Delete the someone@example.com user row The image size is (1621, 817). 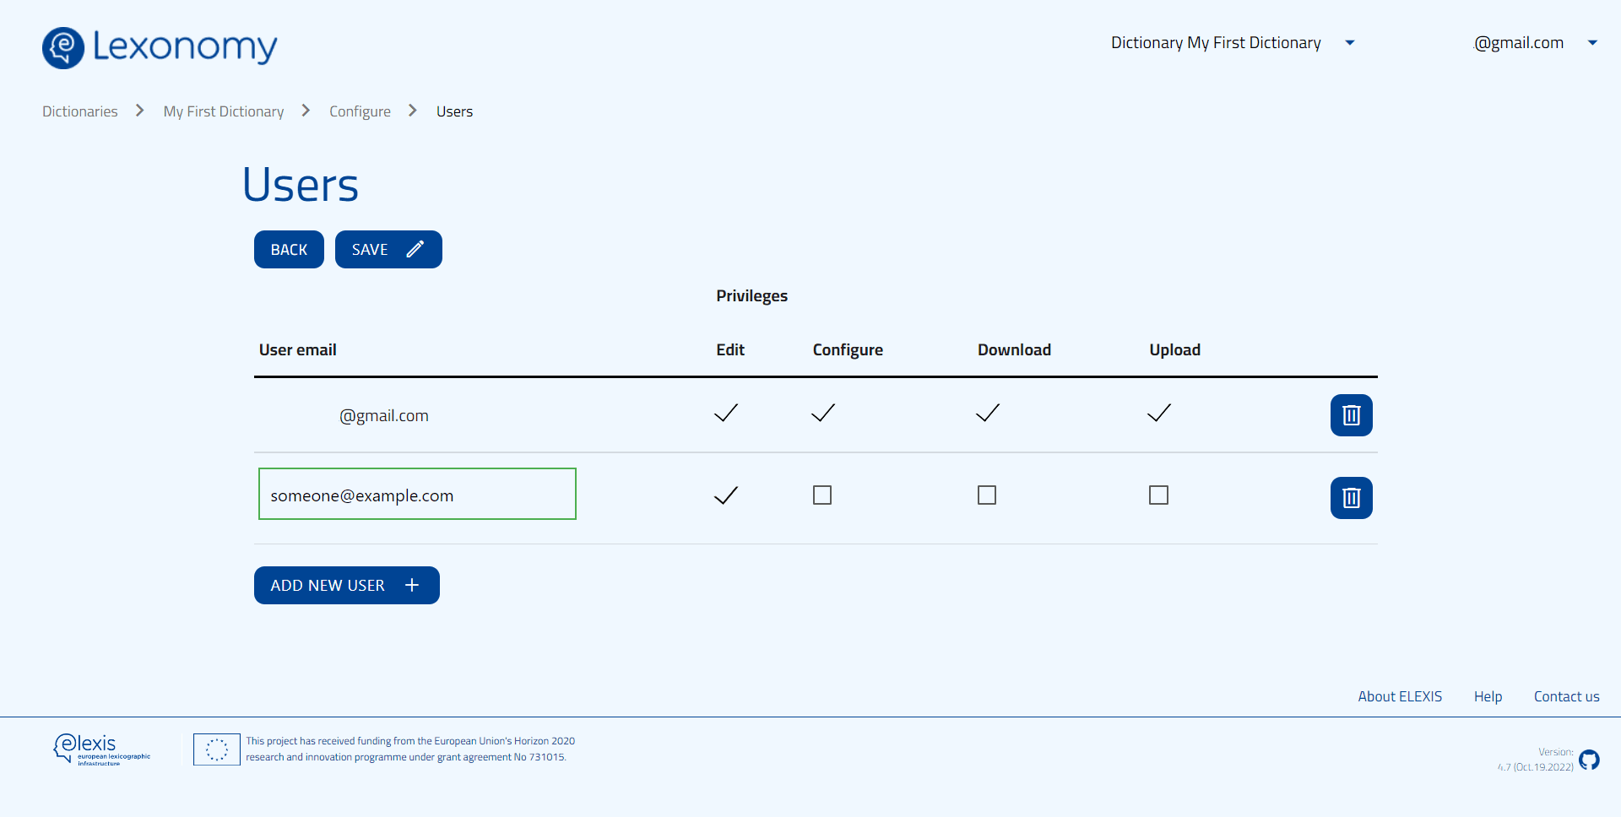1351,498
